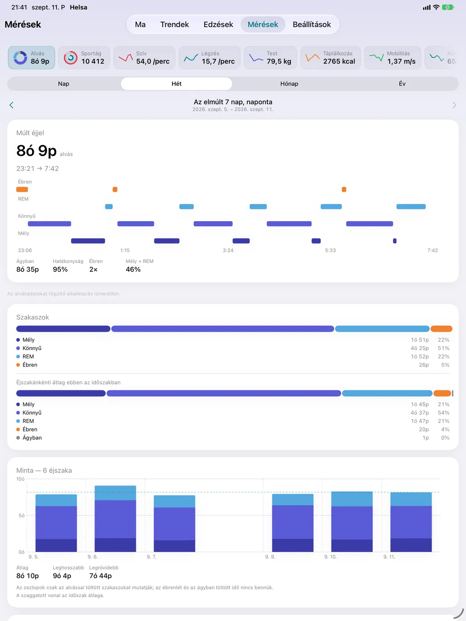The height and width of the screenshot is (621, 466).
Task: Tap the battery charging status icon
Action: [x=448, y=7]
